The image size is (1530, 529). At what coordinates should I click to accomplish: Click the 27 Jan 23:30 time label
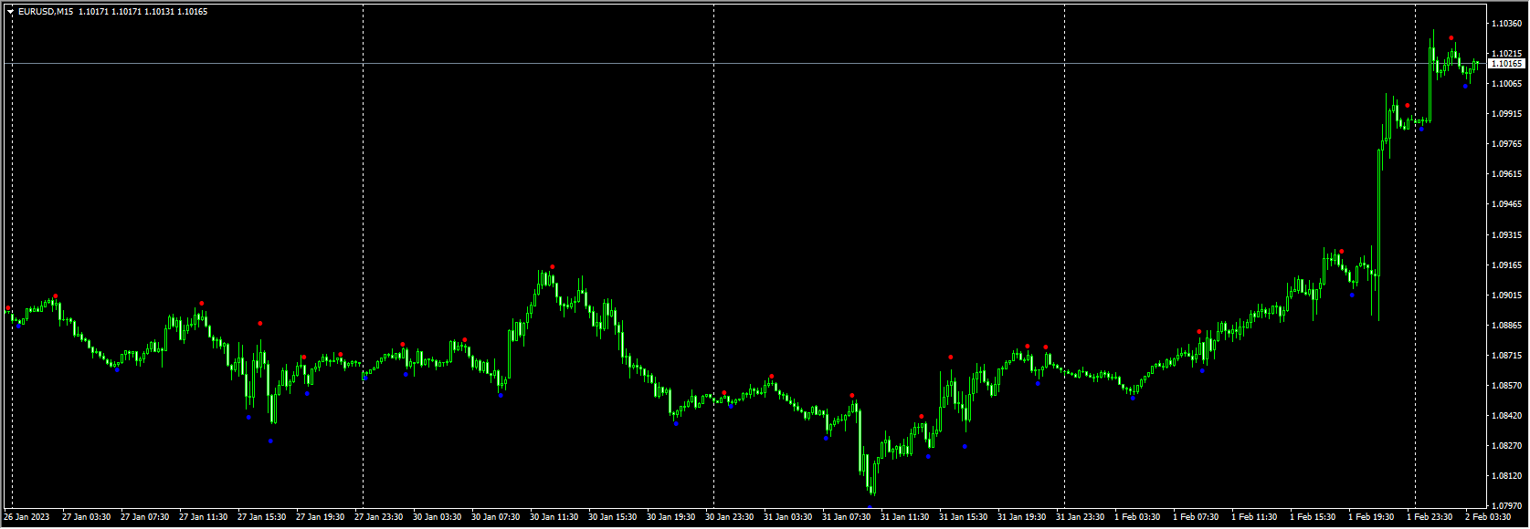coord(378,517)
